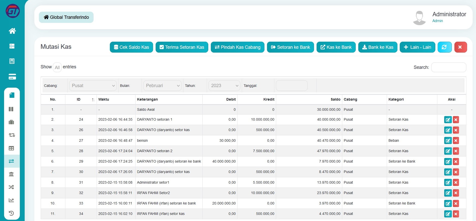Screen dimensions: 476x221
Task: Delete the row with ID 28
Action: (x=456, y=151)
